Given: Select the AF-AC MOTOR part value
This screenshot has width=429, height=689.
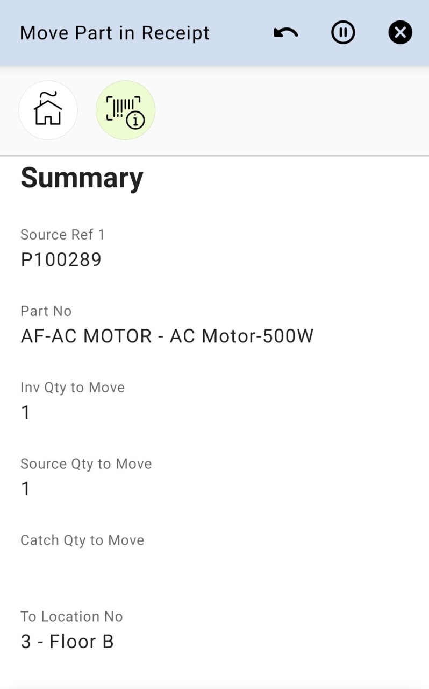Looking at the screenshot, I should click(167, 336).
